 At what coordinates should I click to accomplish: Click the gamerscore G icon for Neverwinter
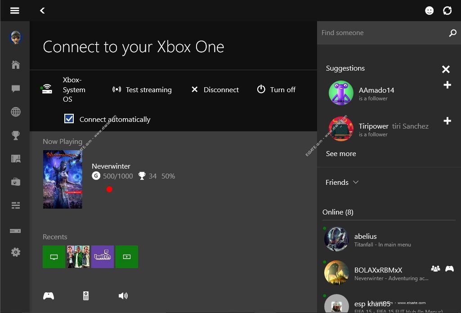point(96,176)
